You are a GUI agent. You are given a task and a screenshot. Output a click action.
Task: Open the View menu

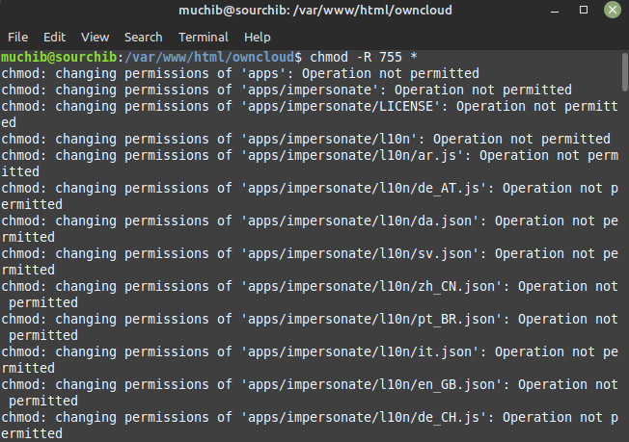tap(96, 38)
